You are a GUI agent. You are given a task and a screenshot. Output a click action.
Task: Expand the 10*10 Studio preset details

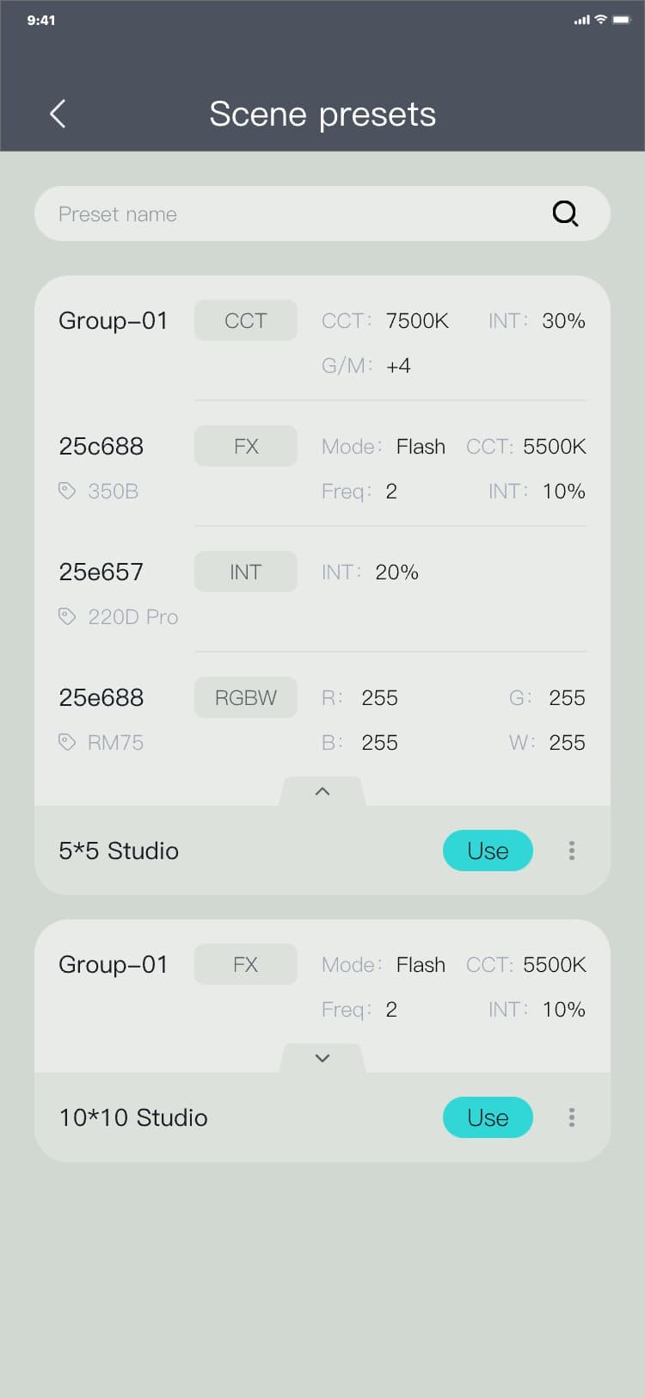pos(322,1058)
